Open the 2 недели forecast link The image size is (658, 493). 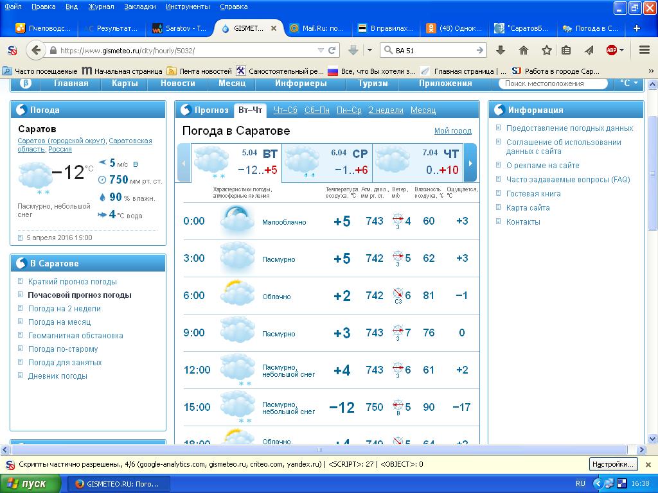pos(386,110)
